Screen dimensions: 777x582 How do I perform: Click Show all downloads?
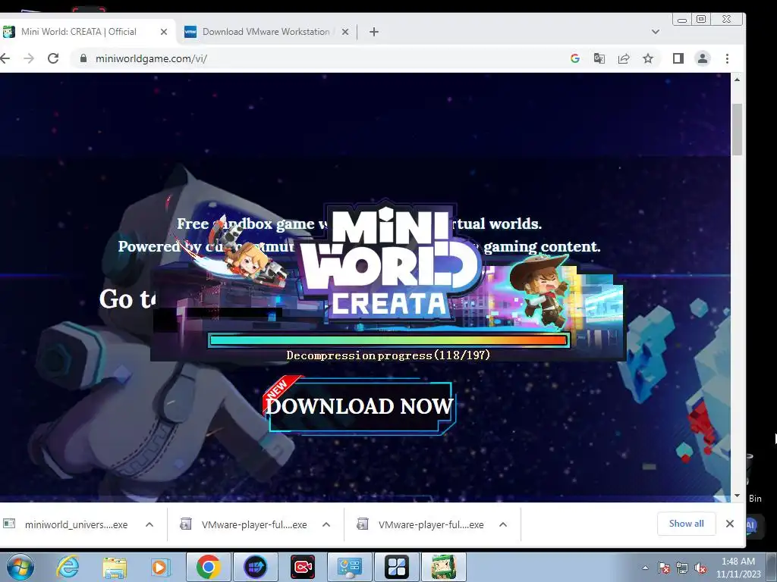point(686,524)
